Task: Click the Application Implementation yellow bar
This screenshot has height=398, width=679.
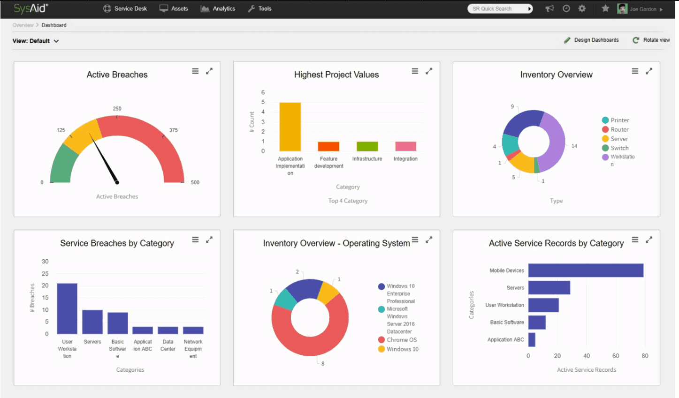Action: coord(290,127)
